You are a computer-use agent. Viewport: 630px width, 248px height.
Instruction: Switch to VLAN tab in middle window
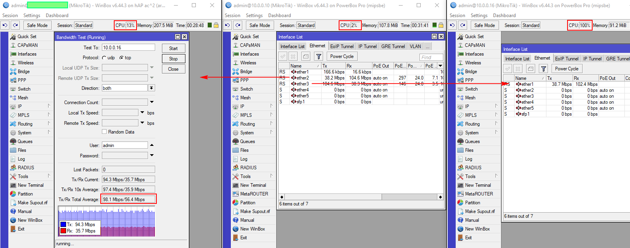coord(415,46)
